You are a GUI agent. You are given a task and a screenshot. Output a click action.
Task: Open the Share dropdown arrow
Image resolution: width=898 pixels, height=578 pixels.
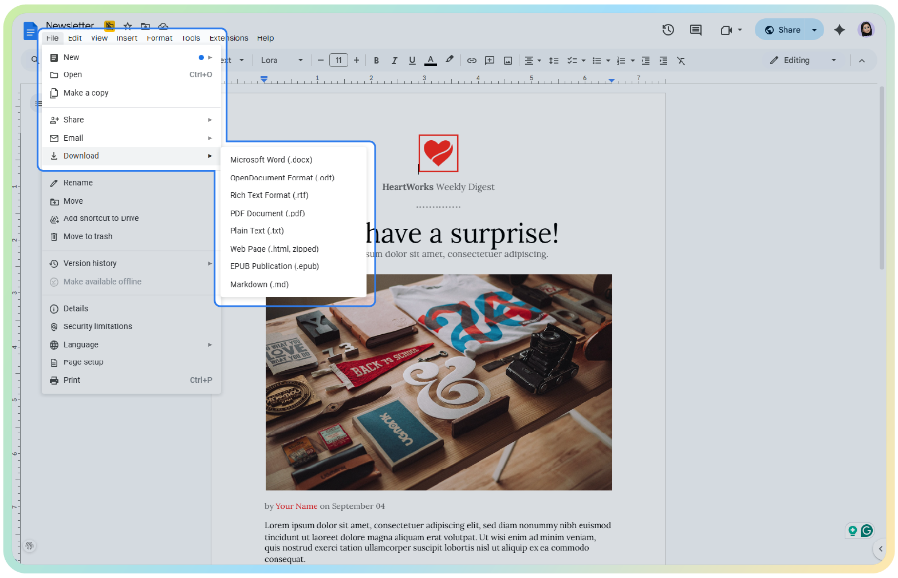(x=814, y=30)
